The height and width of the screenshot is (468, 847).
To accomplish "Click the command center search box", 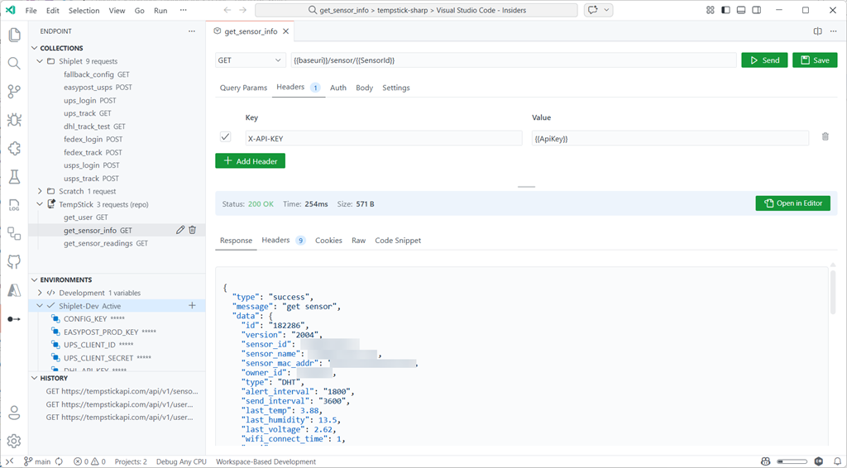I will click(x=416, y=10).
